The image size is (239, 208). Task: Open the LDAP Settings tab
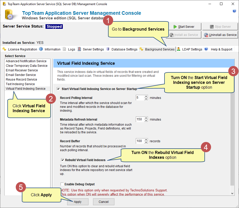pyautogui.click(x=190, y=49)
